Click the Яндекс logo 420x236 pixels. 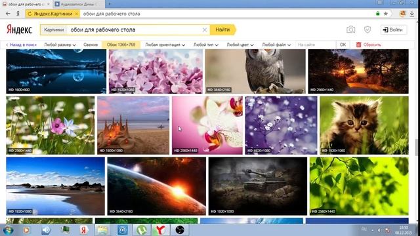click(x=19, y=29)
